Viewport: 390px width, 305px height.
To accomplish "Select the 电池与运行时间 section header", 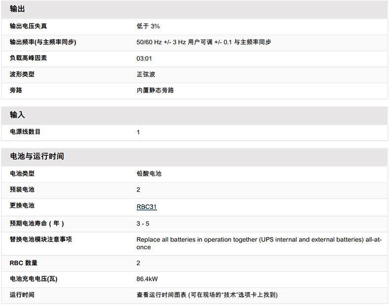I will (x=37, y=156).
